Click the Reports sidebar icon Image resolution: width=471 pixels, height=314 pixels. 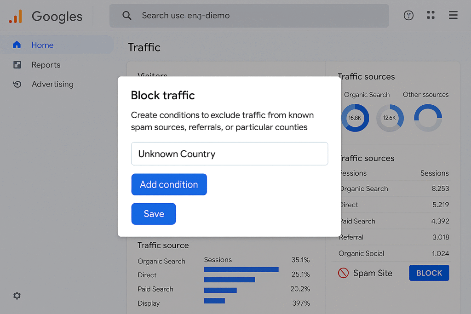[x=17, y=65]
